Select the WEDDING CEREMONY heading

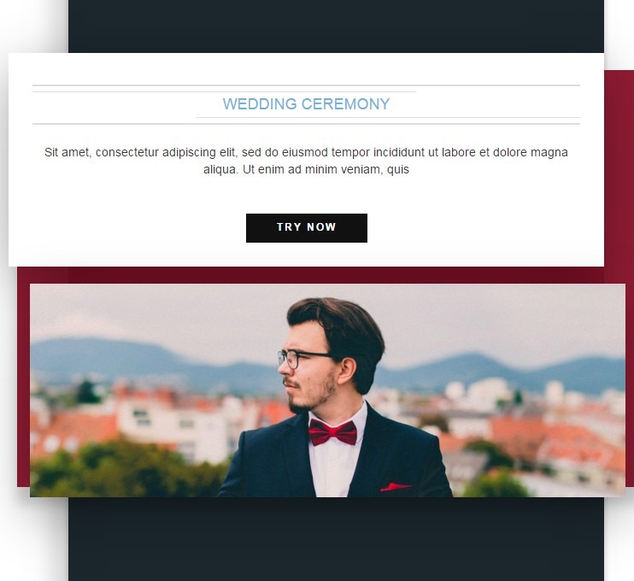(306, 104)
